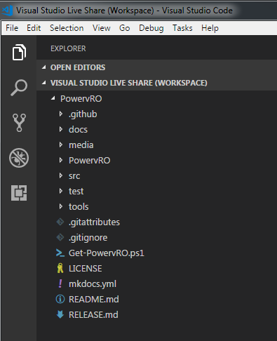Click the VS Code logo in title bar
This screenshot has height=341, width=277.
pyautogui.click(x=7, y=11)
